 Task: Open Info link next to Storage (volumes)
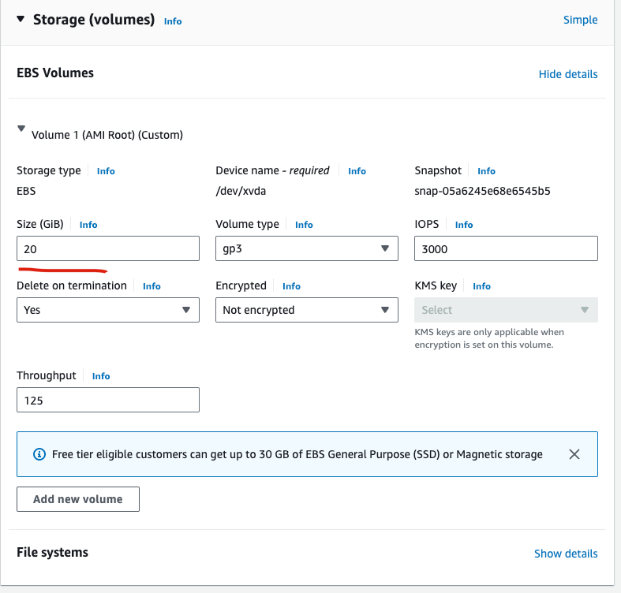(x=173, y=21)
